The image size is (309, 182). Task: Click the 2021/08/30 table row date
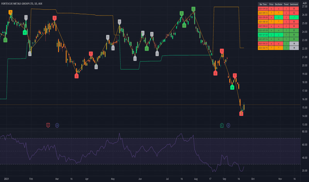point(263,22)
